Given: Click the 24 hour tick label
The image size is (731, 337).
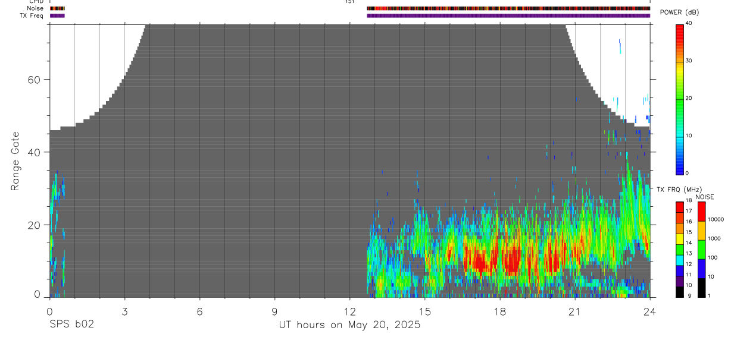Looking at the screenshot, I should (650, 311).
